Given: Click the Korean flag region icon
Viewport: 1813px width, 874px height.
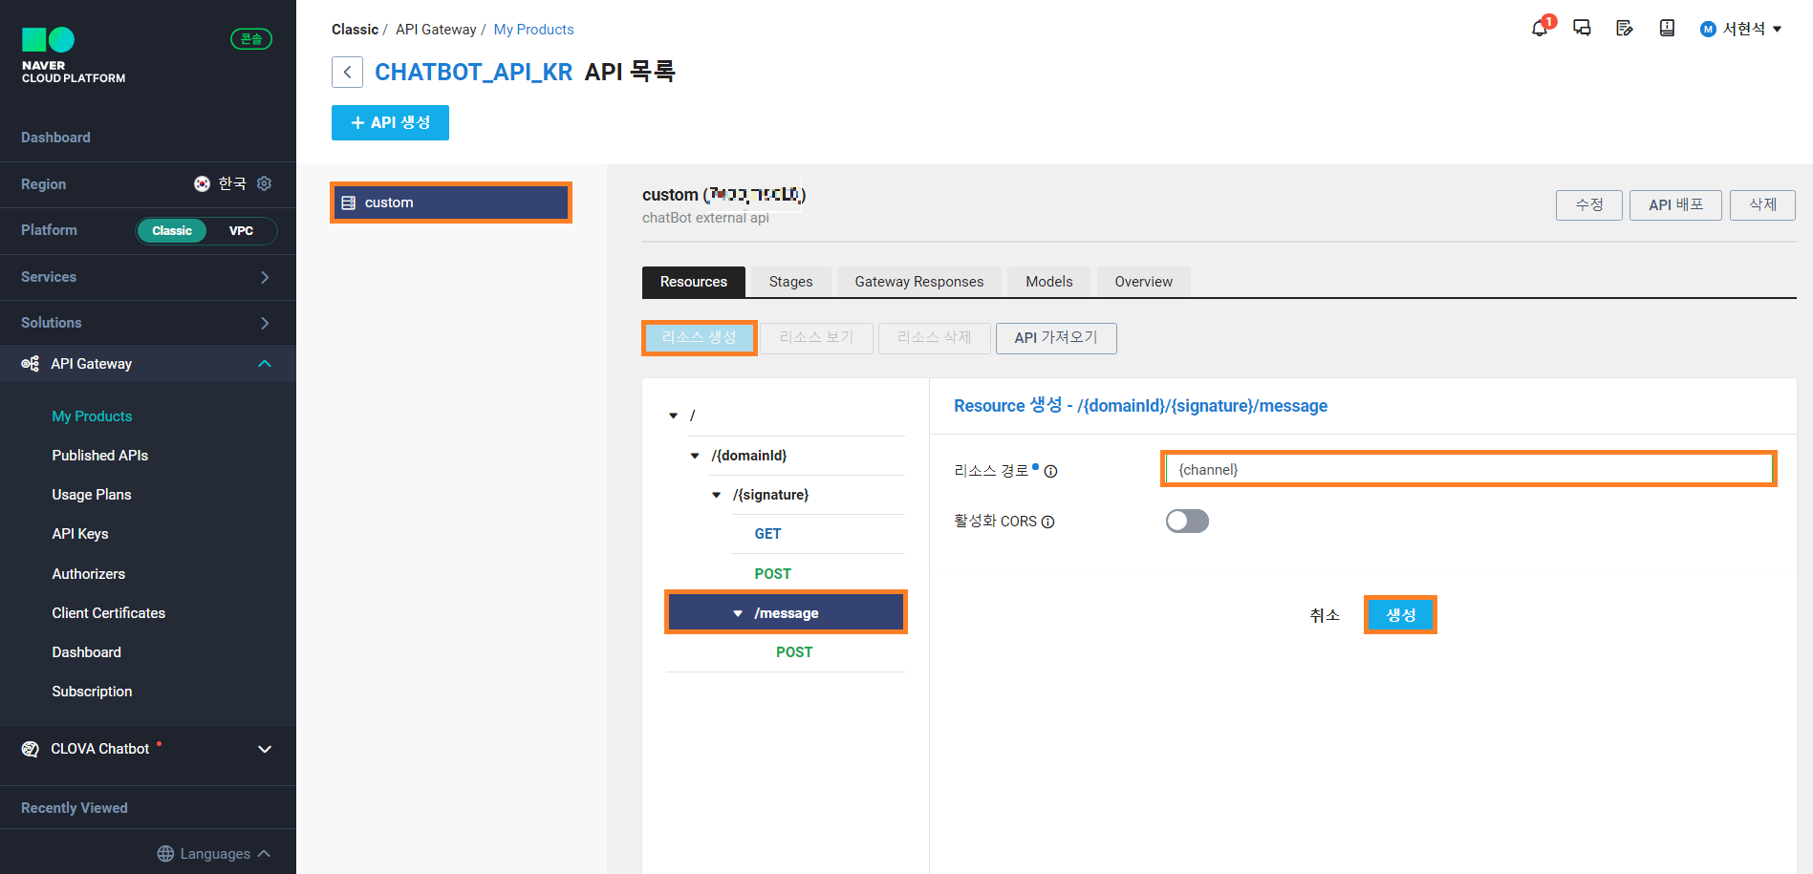Looking at the screenshot, I should pyautogui.click(x=202, y=183).
